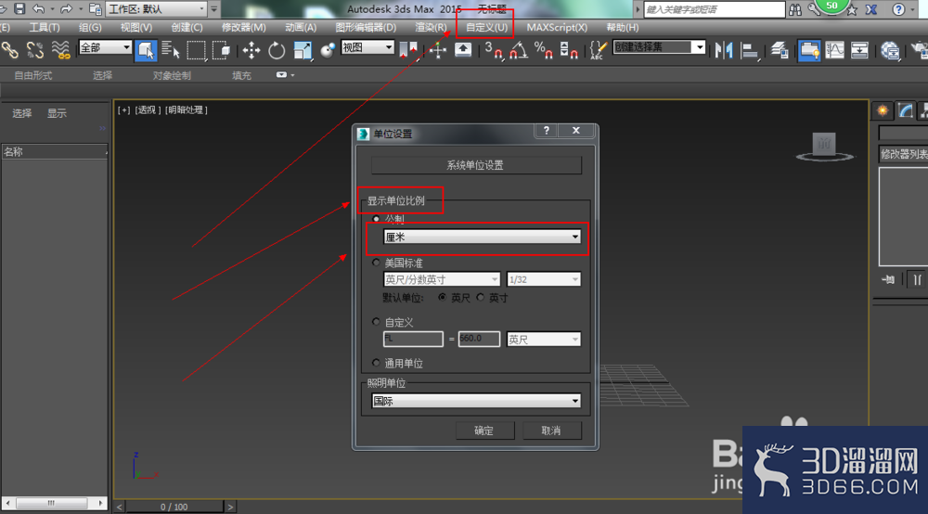Open the 帮助(H) menu
Image resolution: width=928 pixels, height=514 pixels.
[623, 27]
